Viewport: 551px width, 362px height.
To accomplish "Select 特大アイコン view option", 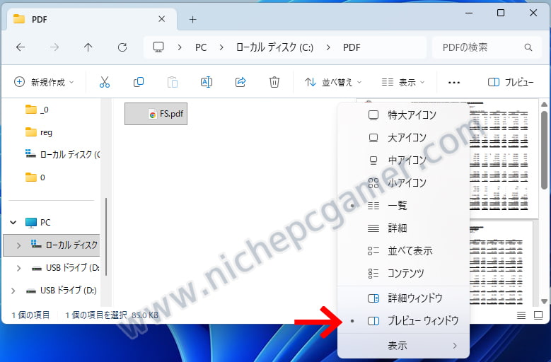I will 412,115.
